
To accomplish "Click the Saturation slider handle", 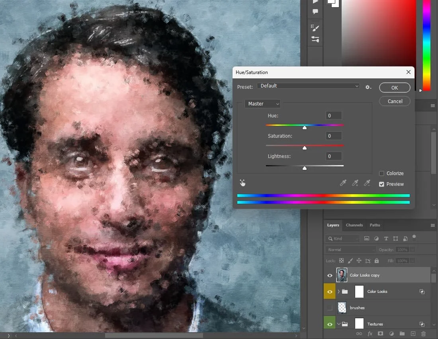I will point(305,148).
